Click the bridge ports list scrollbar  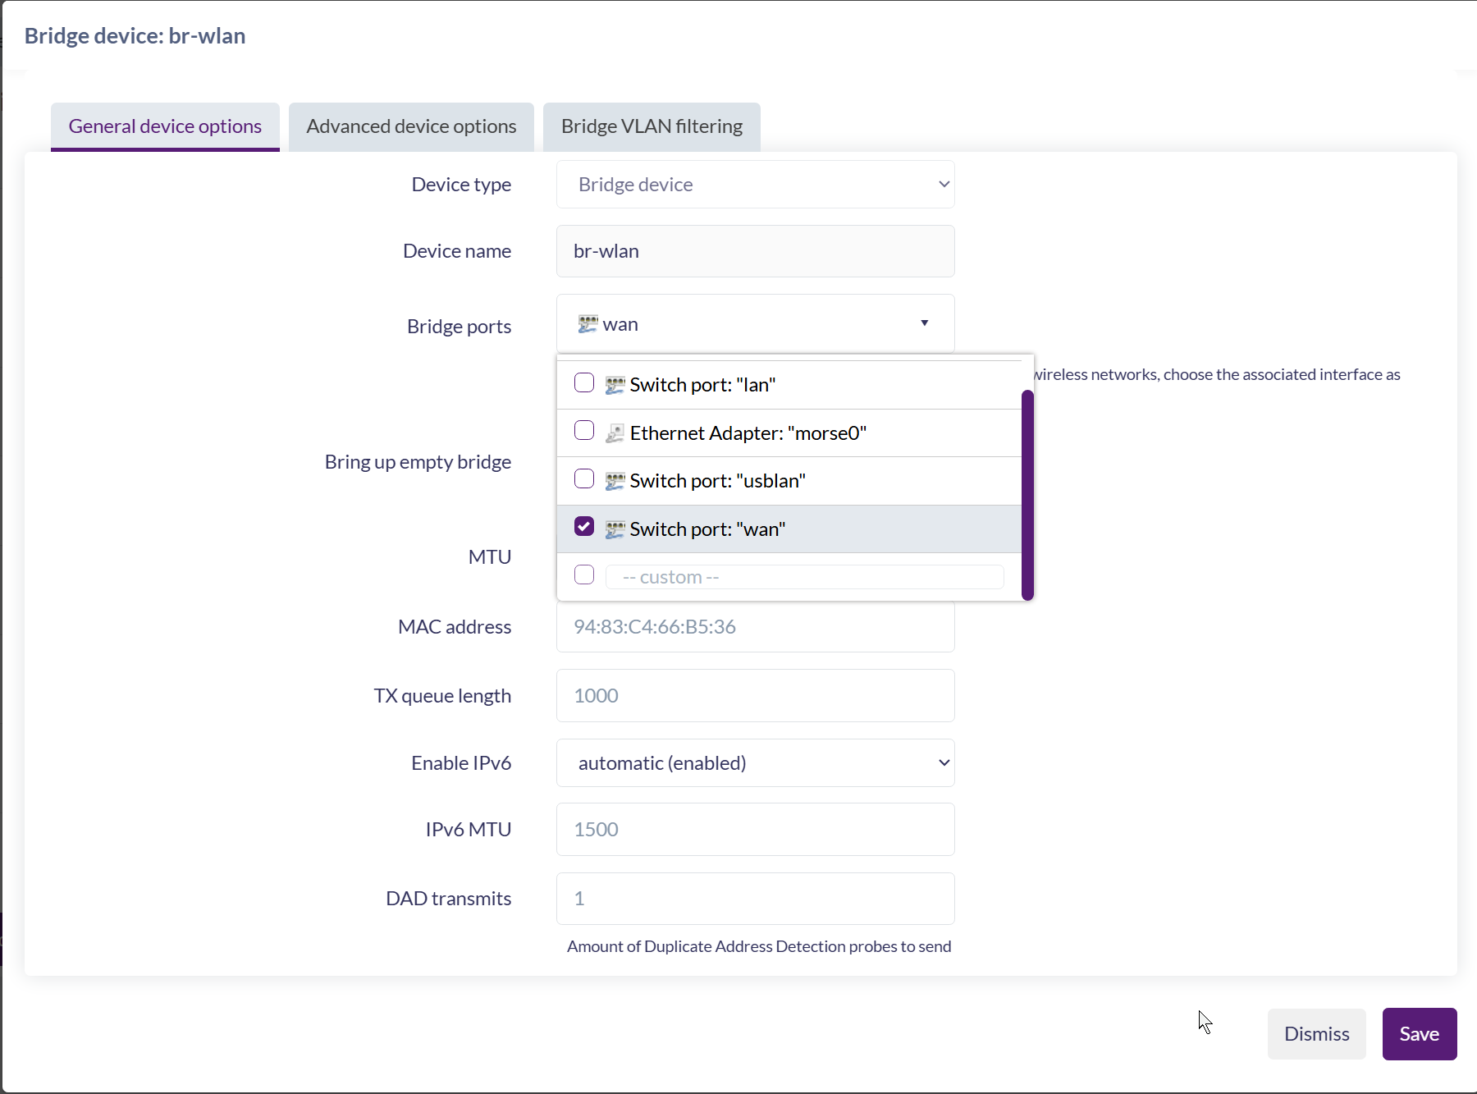1027,494
